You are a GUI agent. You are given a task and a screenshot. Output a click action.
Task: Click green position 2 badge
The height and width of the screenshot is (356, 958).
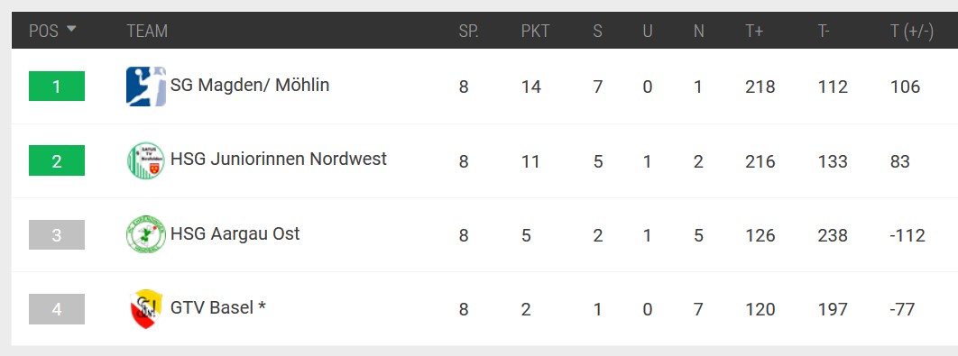(x=57, y=160)
